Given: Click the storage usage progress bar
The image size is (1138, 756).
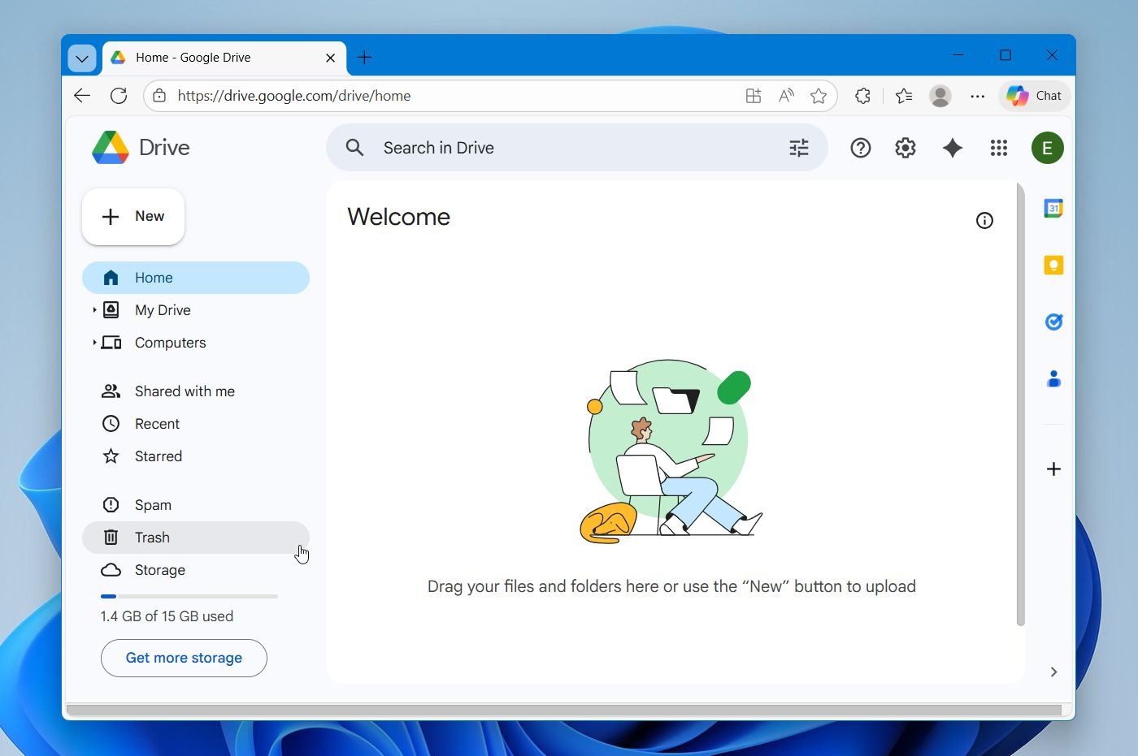Looking at the screenshot, I should point(189,596).
